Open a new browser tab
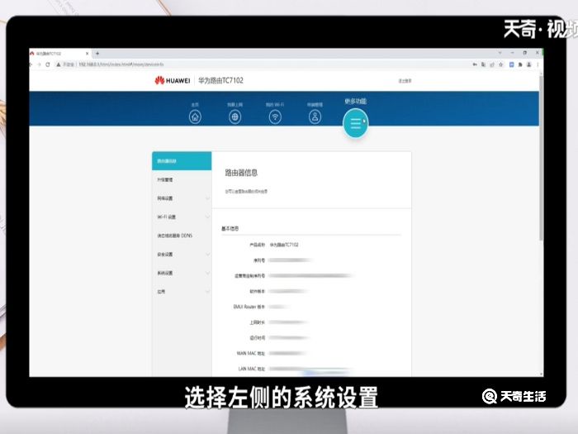 click(x=97, y=54)
